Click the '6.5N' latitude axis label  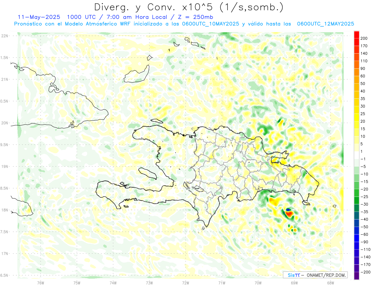tap(4, 275)
